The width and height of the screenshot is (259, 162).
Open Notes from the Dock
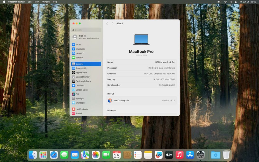[148, 155]
